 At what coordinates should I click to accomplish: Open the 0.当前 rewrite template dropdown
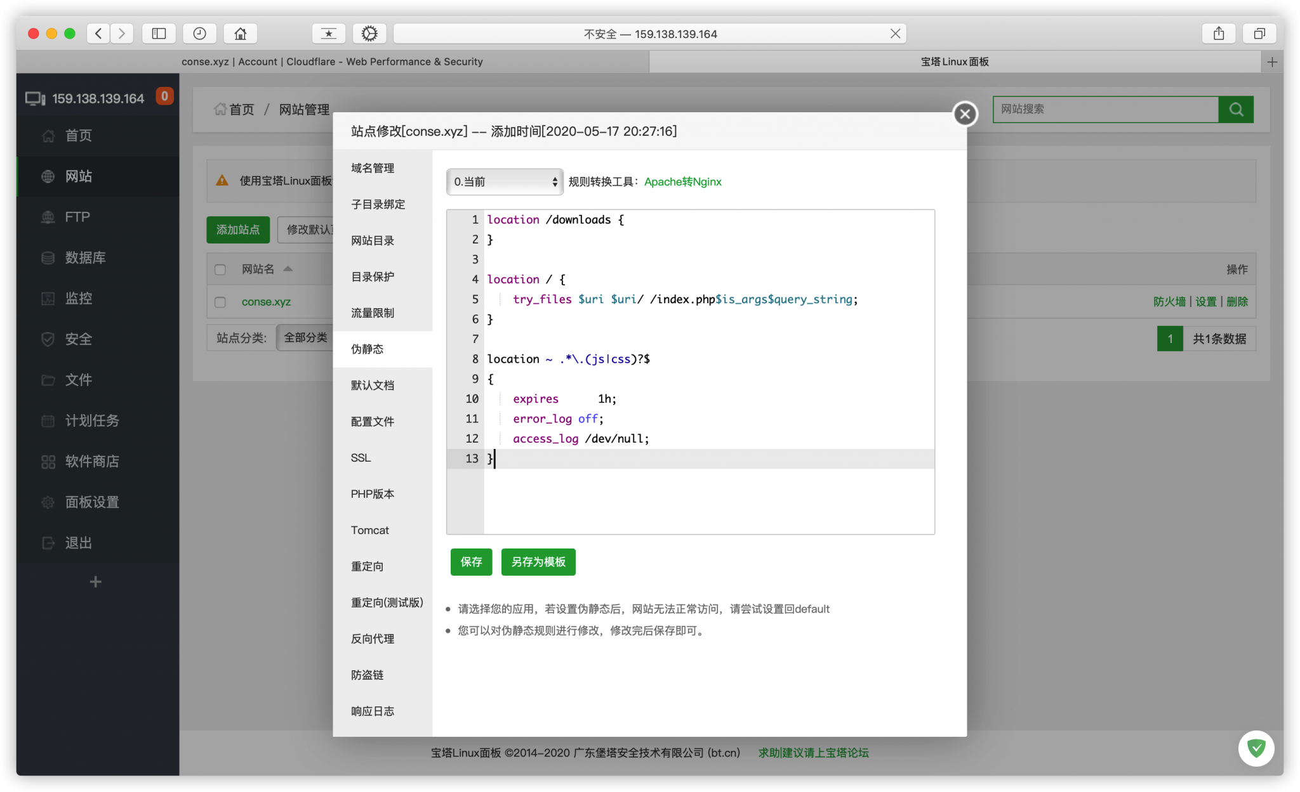pos(505,182)
